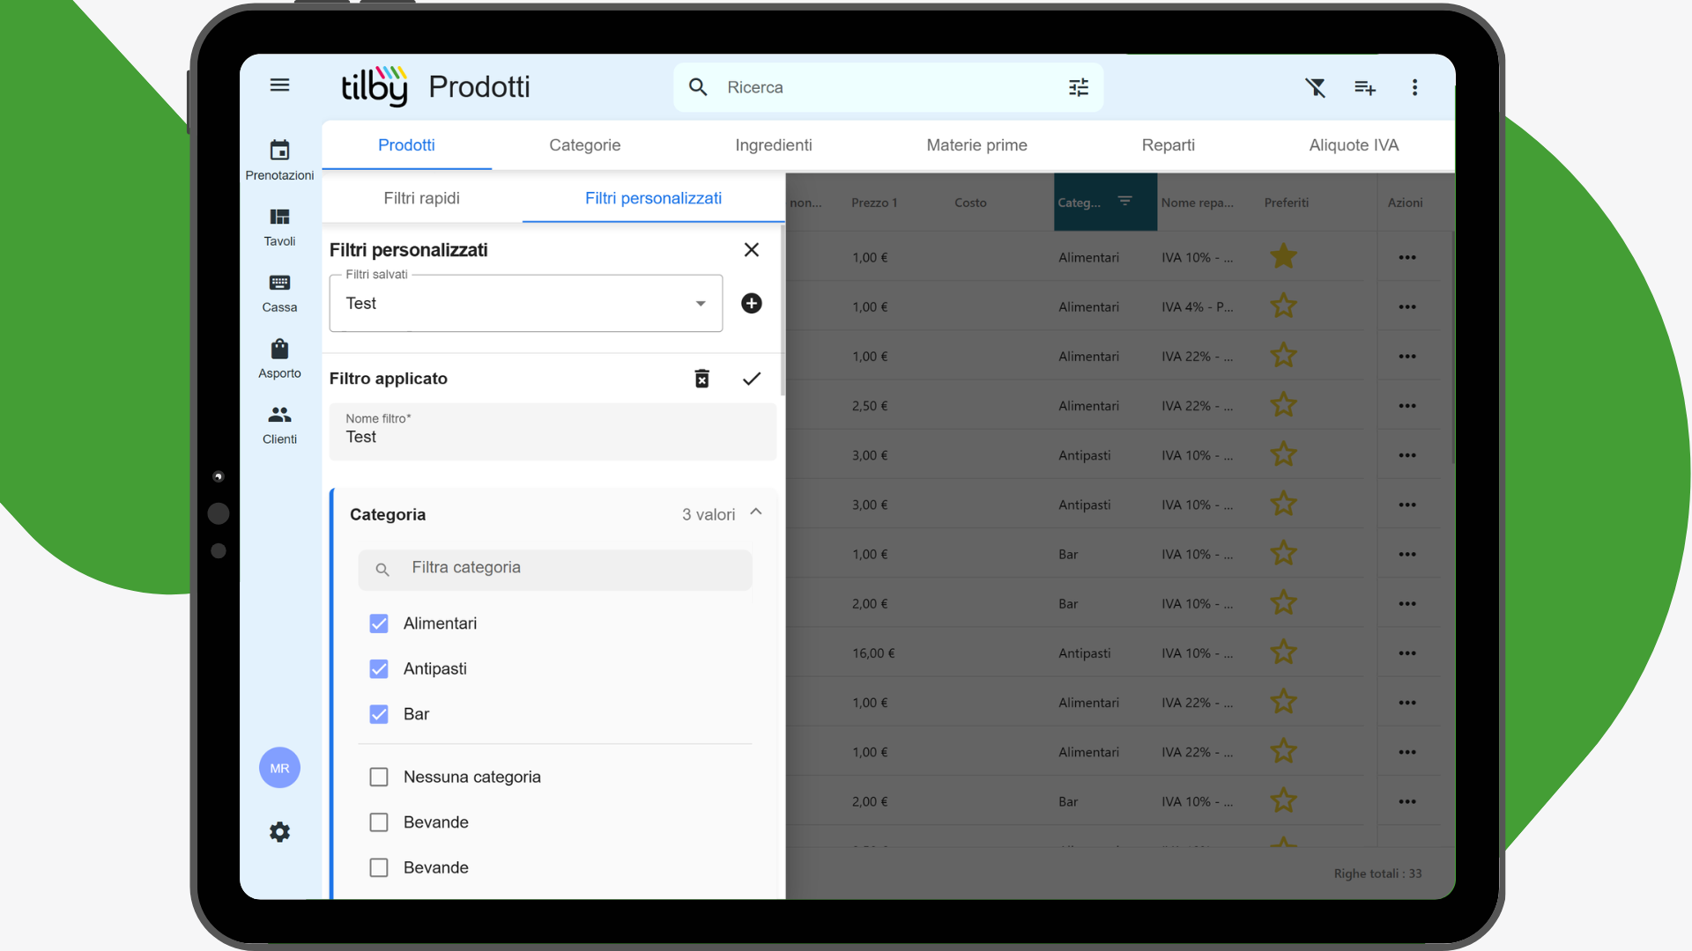Click the Nome repa... column header

point(1197,203)
